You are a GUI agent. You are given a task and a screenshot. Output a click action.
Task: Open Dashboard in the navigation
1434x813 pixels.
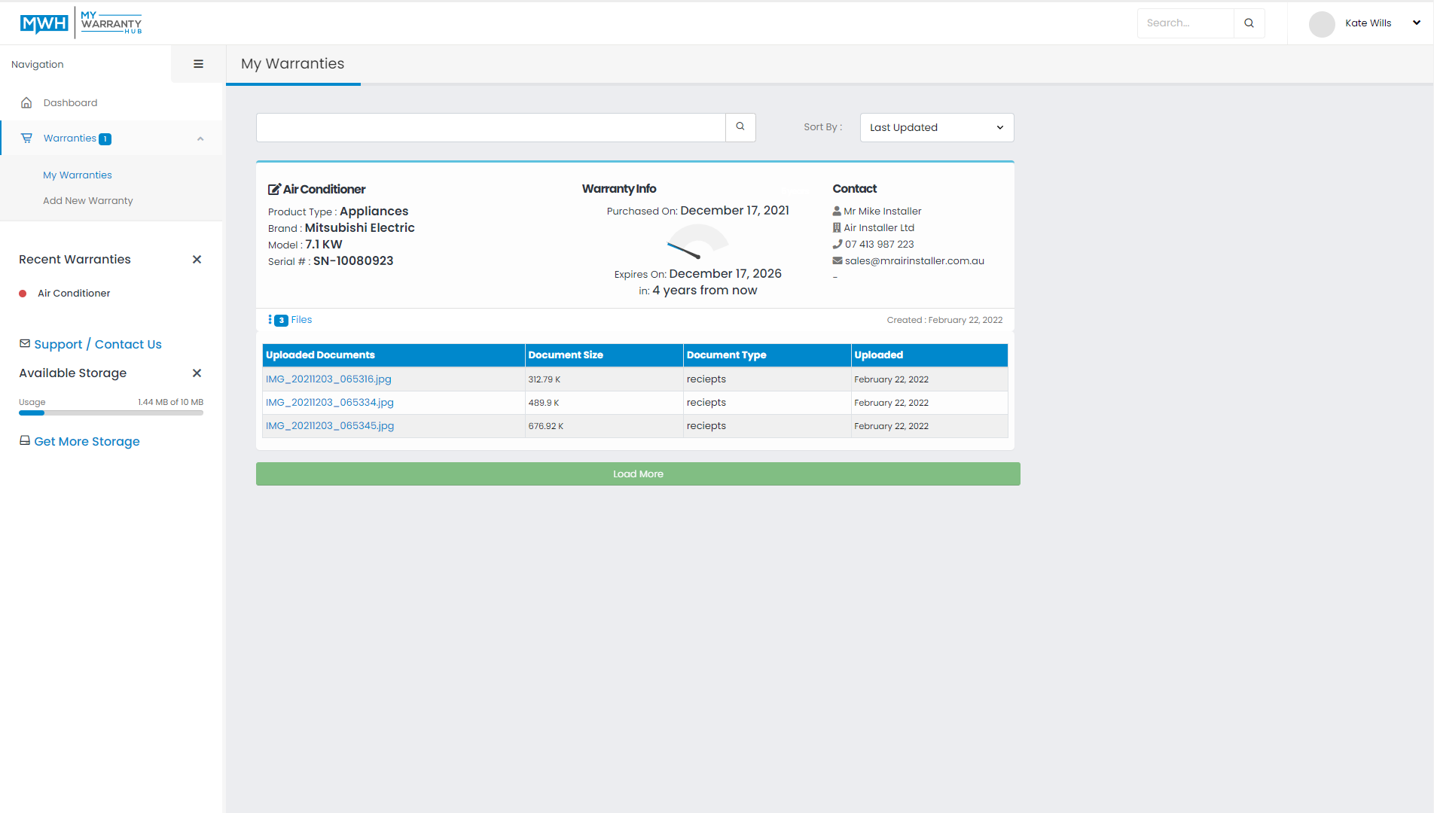tap(70, 102)
